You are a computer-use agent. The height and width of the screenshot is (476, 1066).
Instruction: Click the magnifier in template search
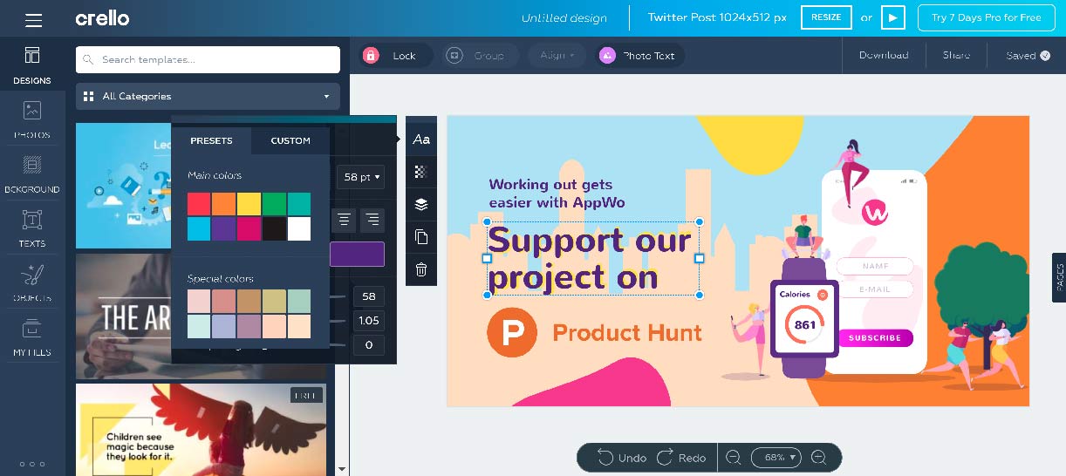click(x=89, y=60)
